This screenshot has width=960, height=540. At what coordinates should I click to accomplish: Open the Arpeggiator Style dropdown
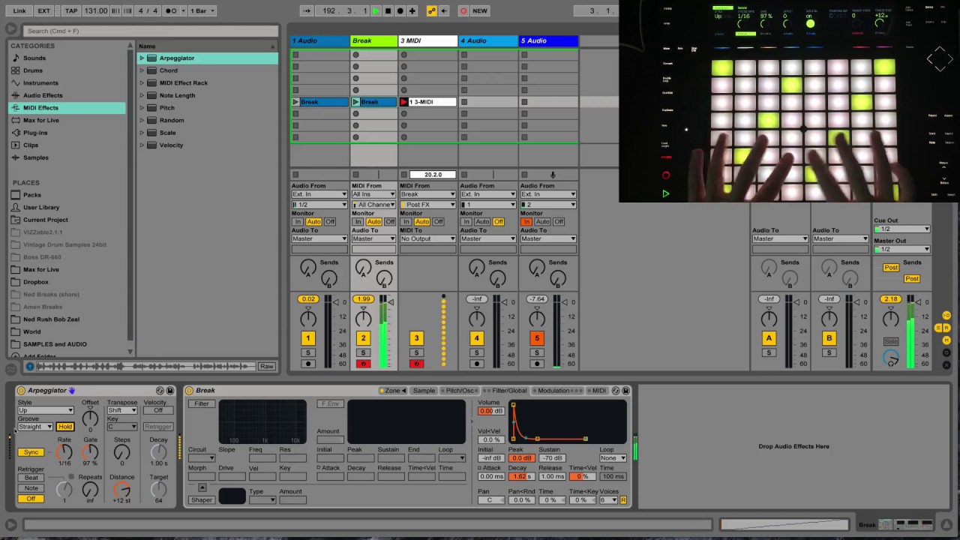[x=45, y=410]
